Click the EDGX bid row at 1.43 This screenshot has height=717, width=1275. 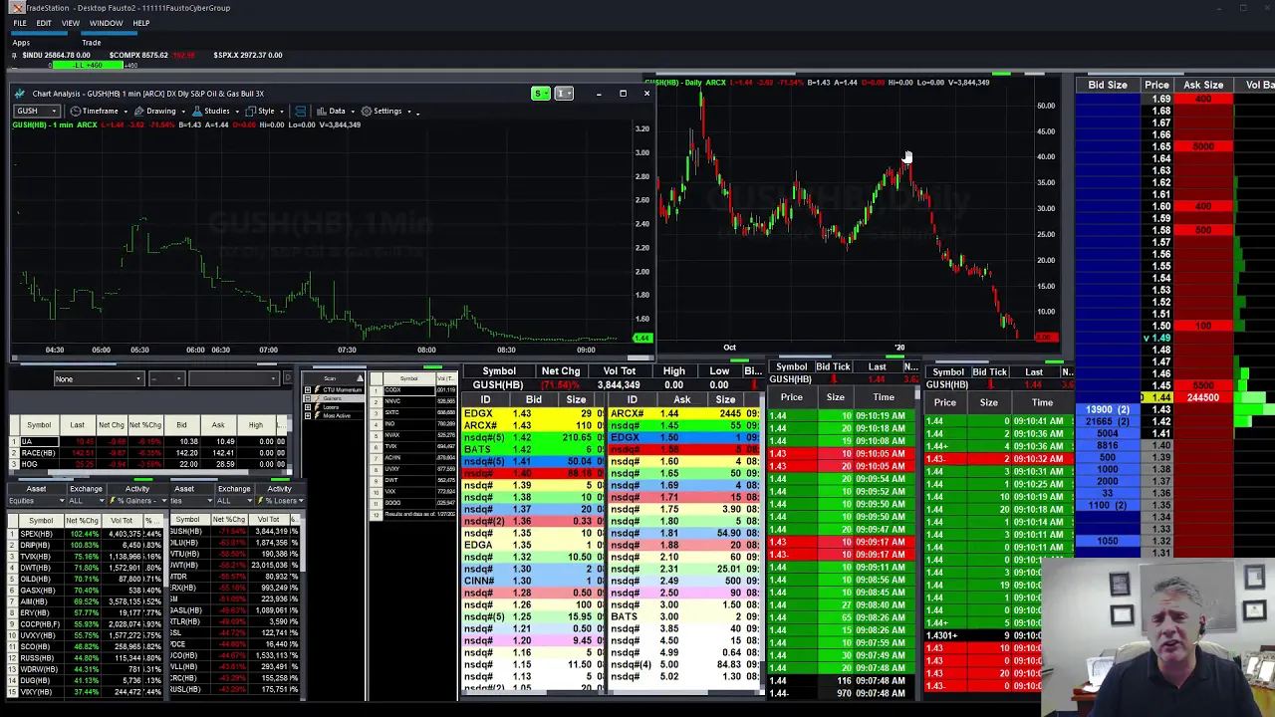(533, 413)
